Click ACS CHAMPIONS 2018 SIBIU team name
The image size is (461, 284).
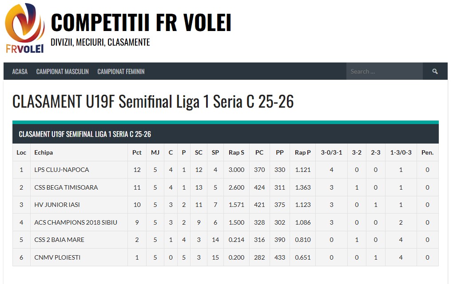pyautogui.click(x=76, y=222)
